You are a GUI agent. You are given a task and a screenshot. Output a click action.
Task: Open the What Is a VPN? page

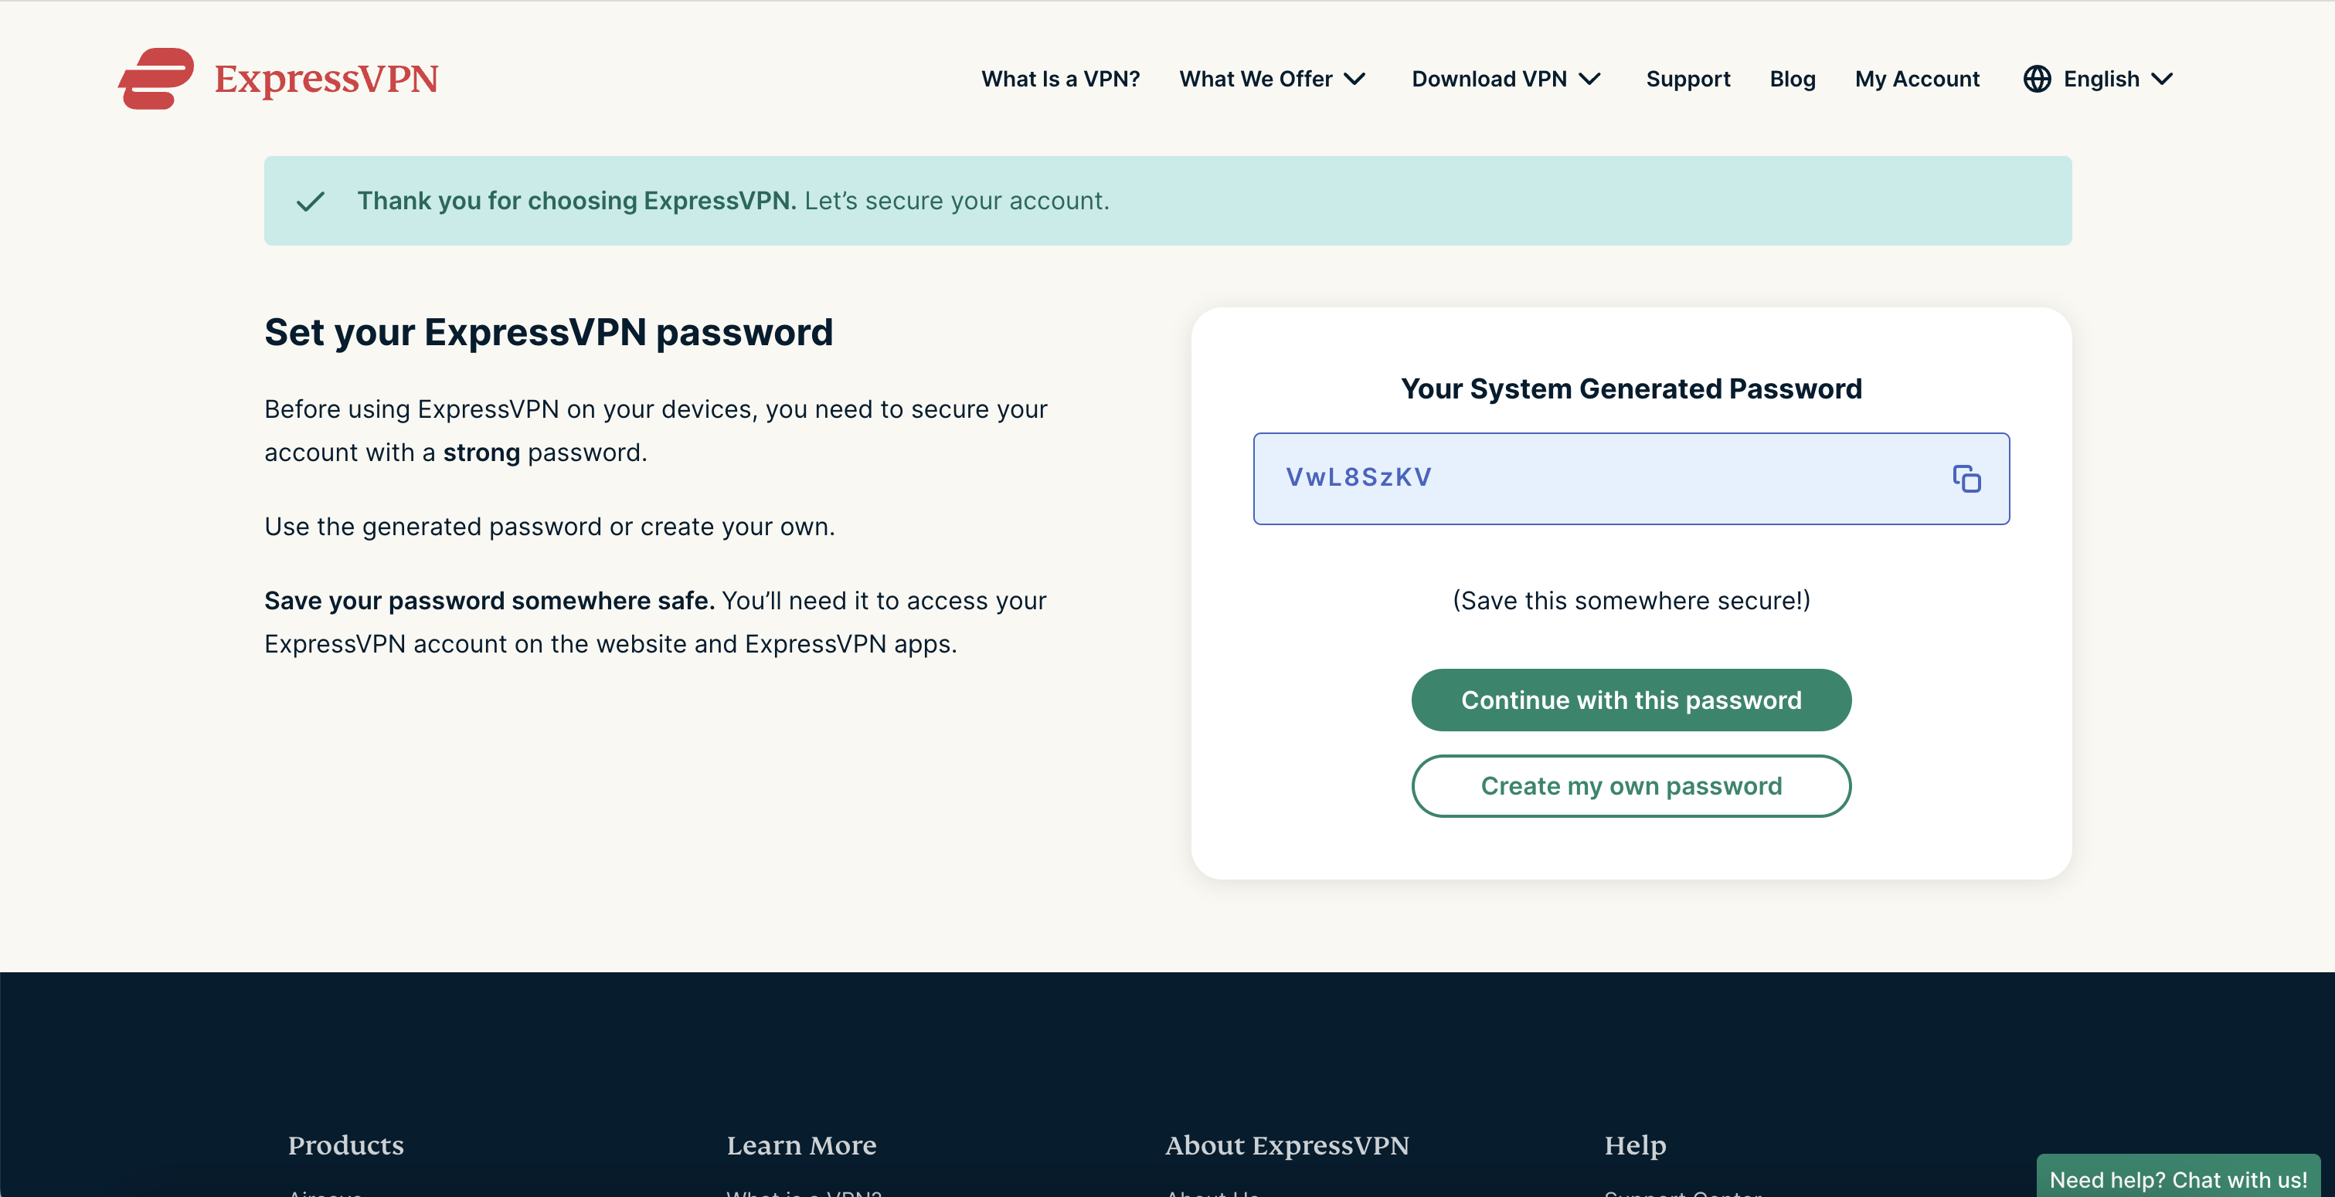1061,79
